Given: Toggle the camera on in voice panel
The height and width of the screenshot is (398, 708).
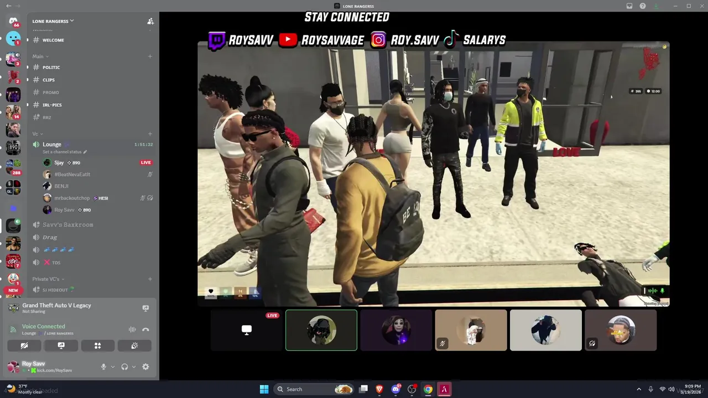Looking at the screenshot, I should pyautogui.click(x=24, y=345).
